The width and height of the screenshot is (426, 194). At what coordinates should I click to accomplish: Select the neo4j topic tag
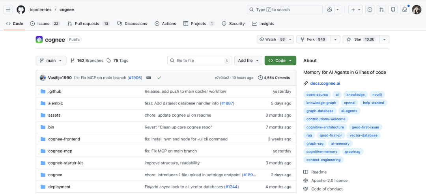point(377,95)
